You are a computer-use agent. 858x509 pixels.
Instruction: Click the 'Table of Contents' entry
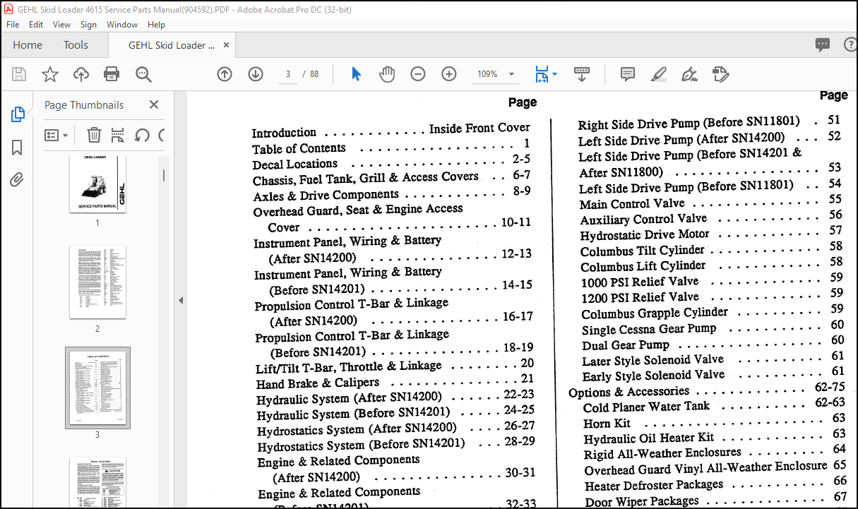coord(299,149)
